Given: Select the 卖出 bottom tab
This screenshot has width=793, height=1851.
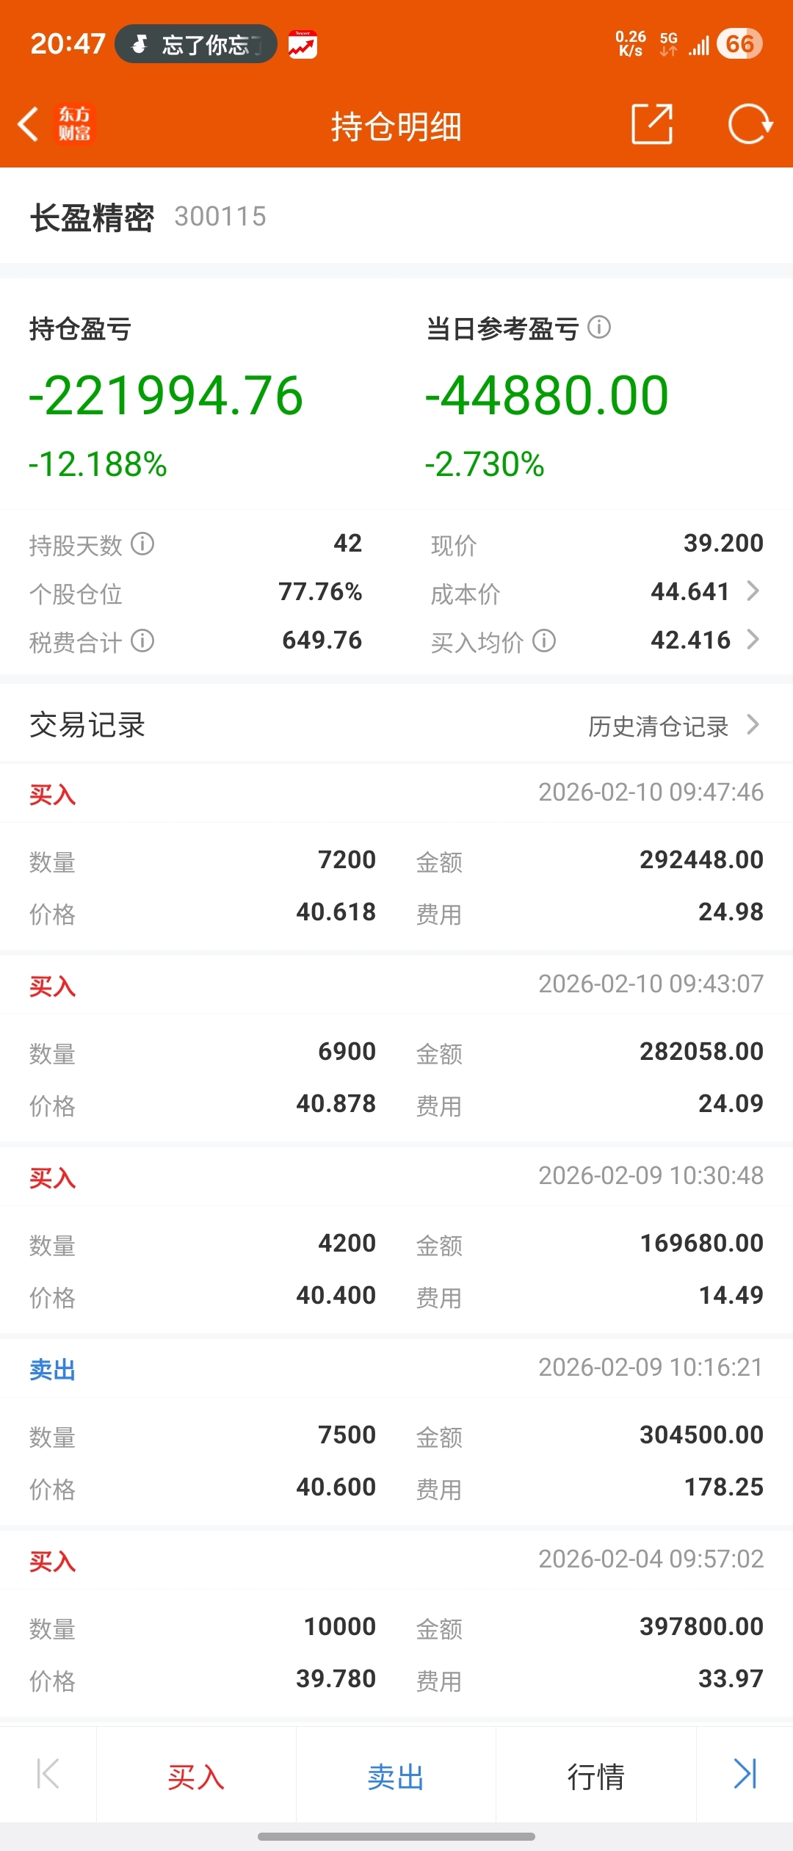Looking at the screenshot, I should click(x=396, y=1776).
